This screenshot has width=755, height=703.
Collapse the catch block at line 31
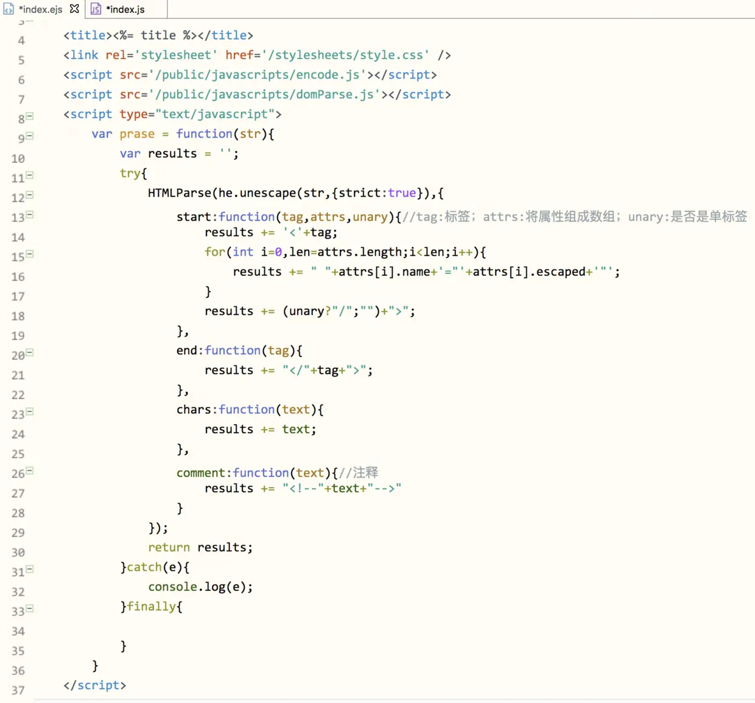click(x=30, y=569)
